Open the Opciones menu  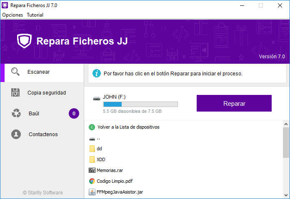coord(12,15)
